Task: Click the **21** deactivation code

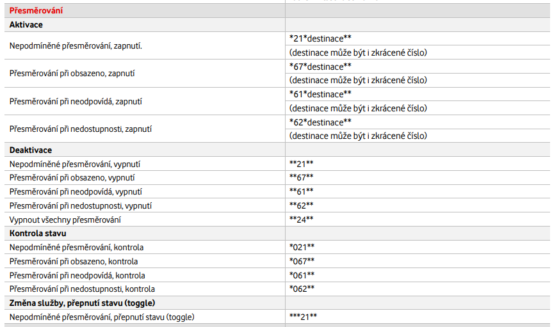Action: click(x=302, y=164)
